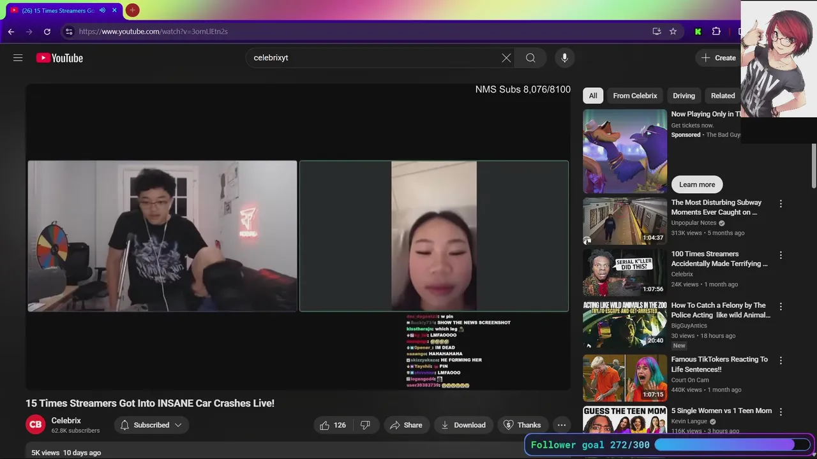Image resolution: width=817 pixels, height=459 pixels.
Task: Click the video title text
Action: (x=150, y=404)
